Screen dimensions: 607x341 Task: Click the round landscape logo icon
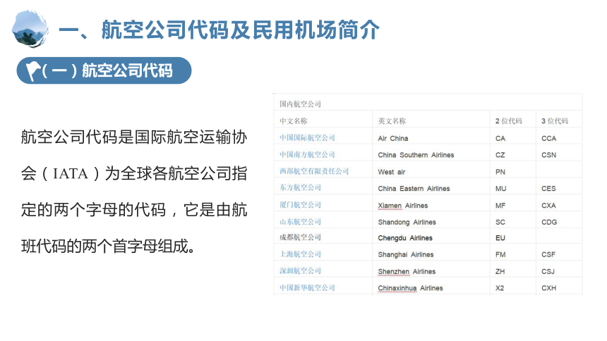pos(30,29)
